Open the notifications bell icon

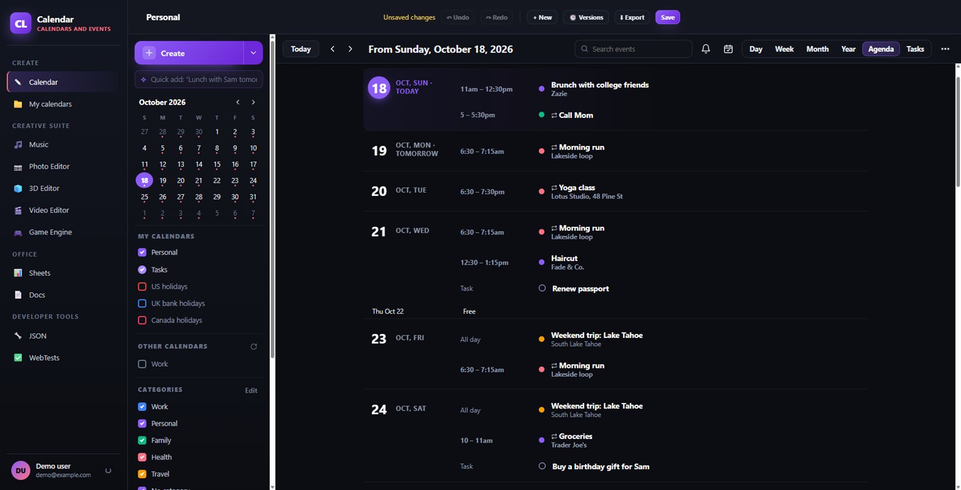tap(706, 49)
